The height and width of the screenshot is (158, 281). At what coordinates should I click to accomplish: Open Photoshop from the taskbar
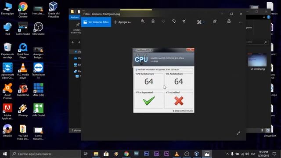(x=146, y=154)
